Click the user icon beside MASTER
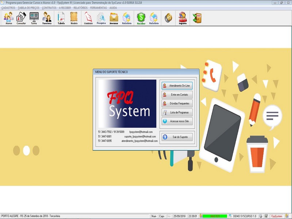The height and width of the screenshot is (219, 292). tap(201, 216)
